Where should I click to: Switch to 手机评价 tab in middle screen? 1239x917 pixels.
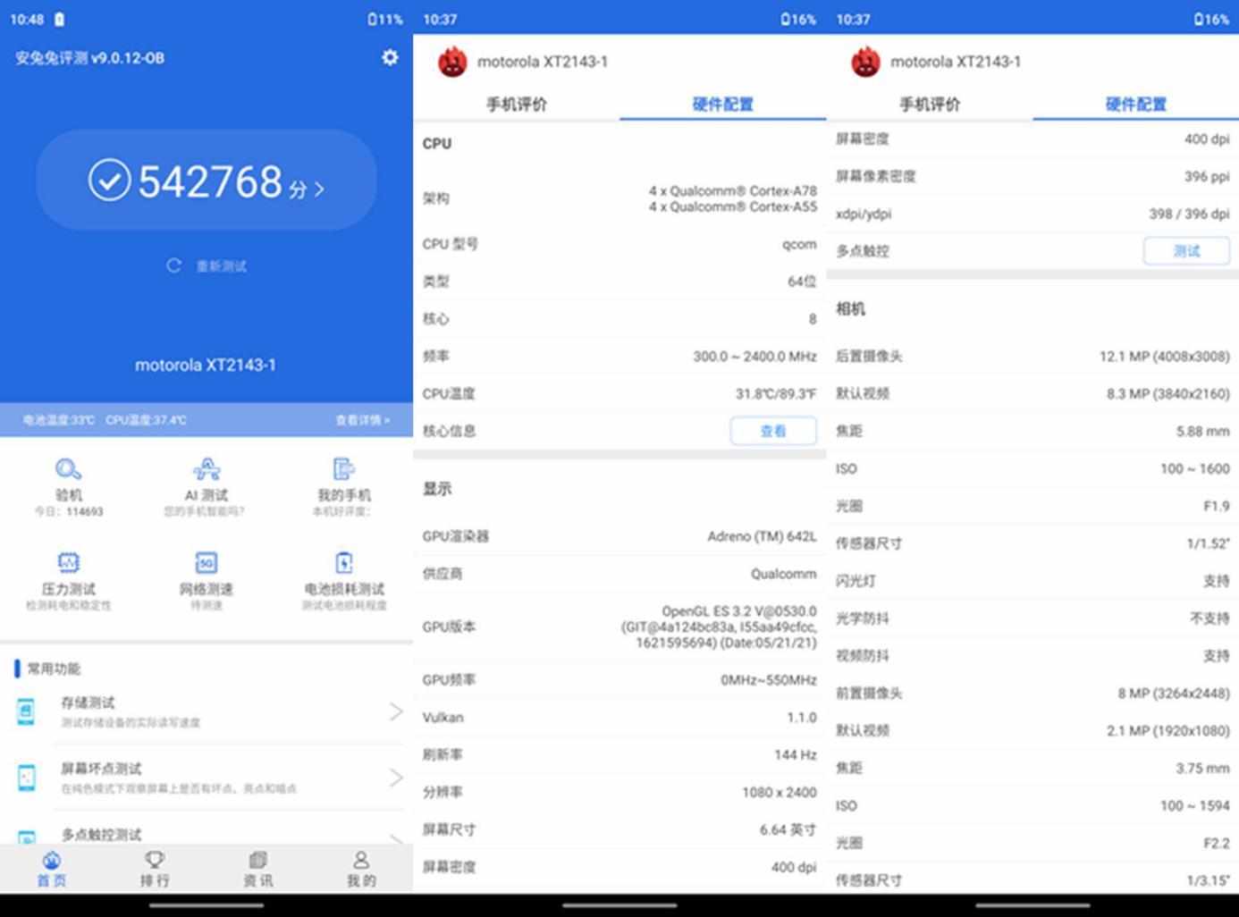coord(517,105)
